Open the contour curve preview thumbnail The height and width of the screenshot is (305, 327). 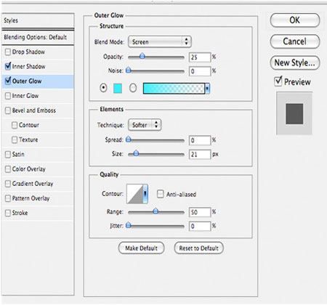(134, 194)
